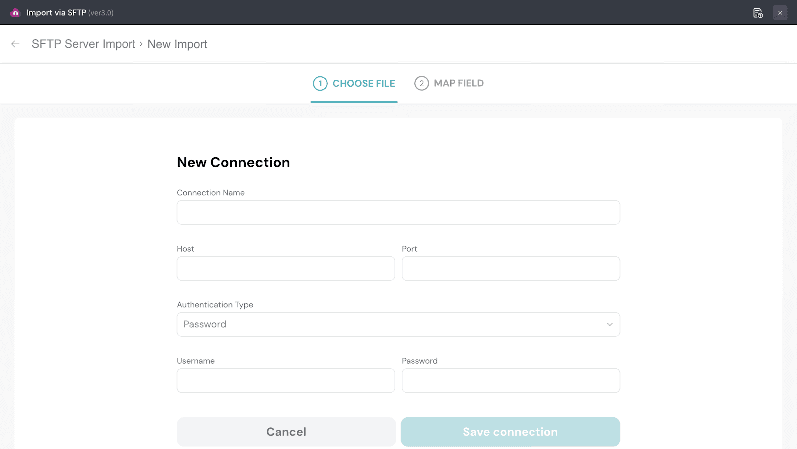Screen dimensions: 797x449
Task: Select the Port input box
Action: [511, 269]
